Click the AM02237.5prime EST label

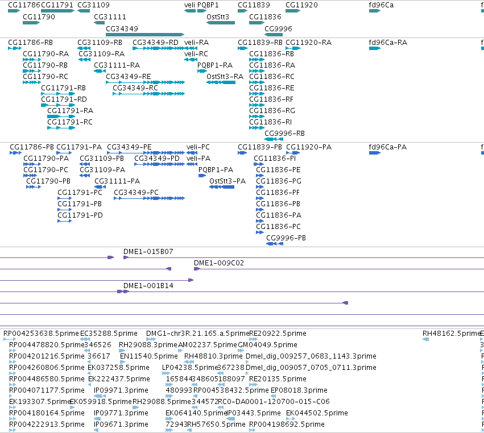[x=208, y=345]
